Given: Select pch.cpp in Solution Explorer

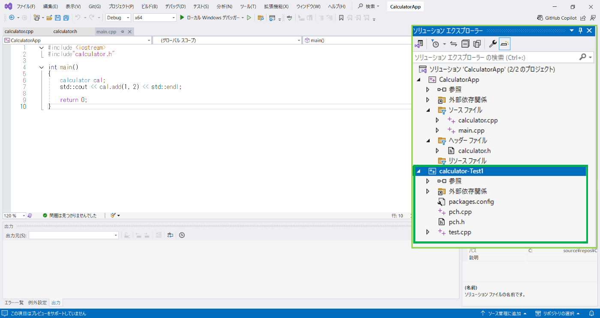Looking at the screenshot, I should click(460, 212).
